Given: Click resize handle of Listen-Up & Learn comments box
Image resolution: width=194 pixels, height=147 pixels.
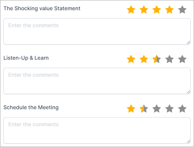Looking at the screenshot, I should (x=188, y=92).
